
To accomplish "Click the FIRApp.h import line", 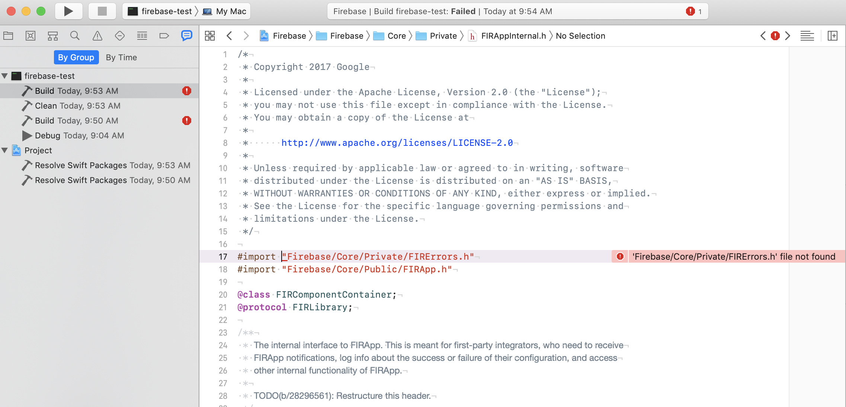I will point(345,269).
